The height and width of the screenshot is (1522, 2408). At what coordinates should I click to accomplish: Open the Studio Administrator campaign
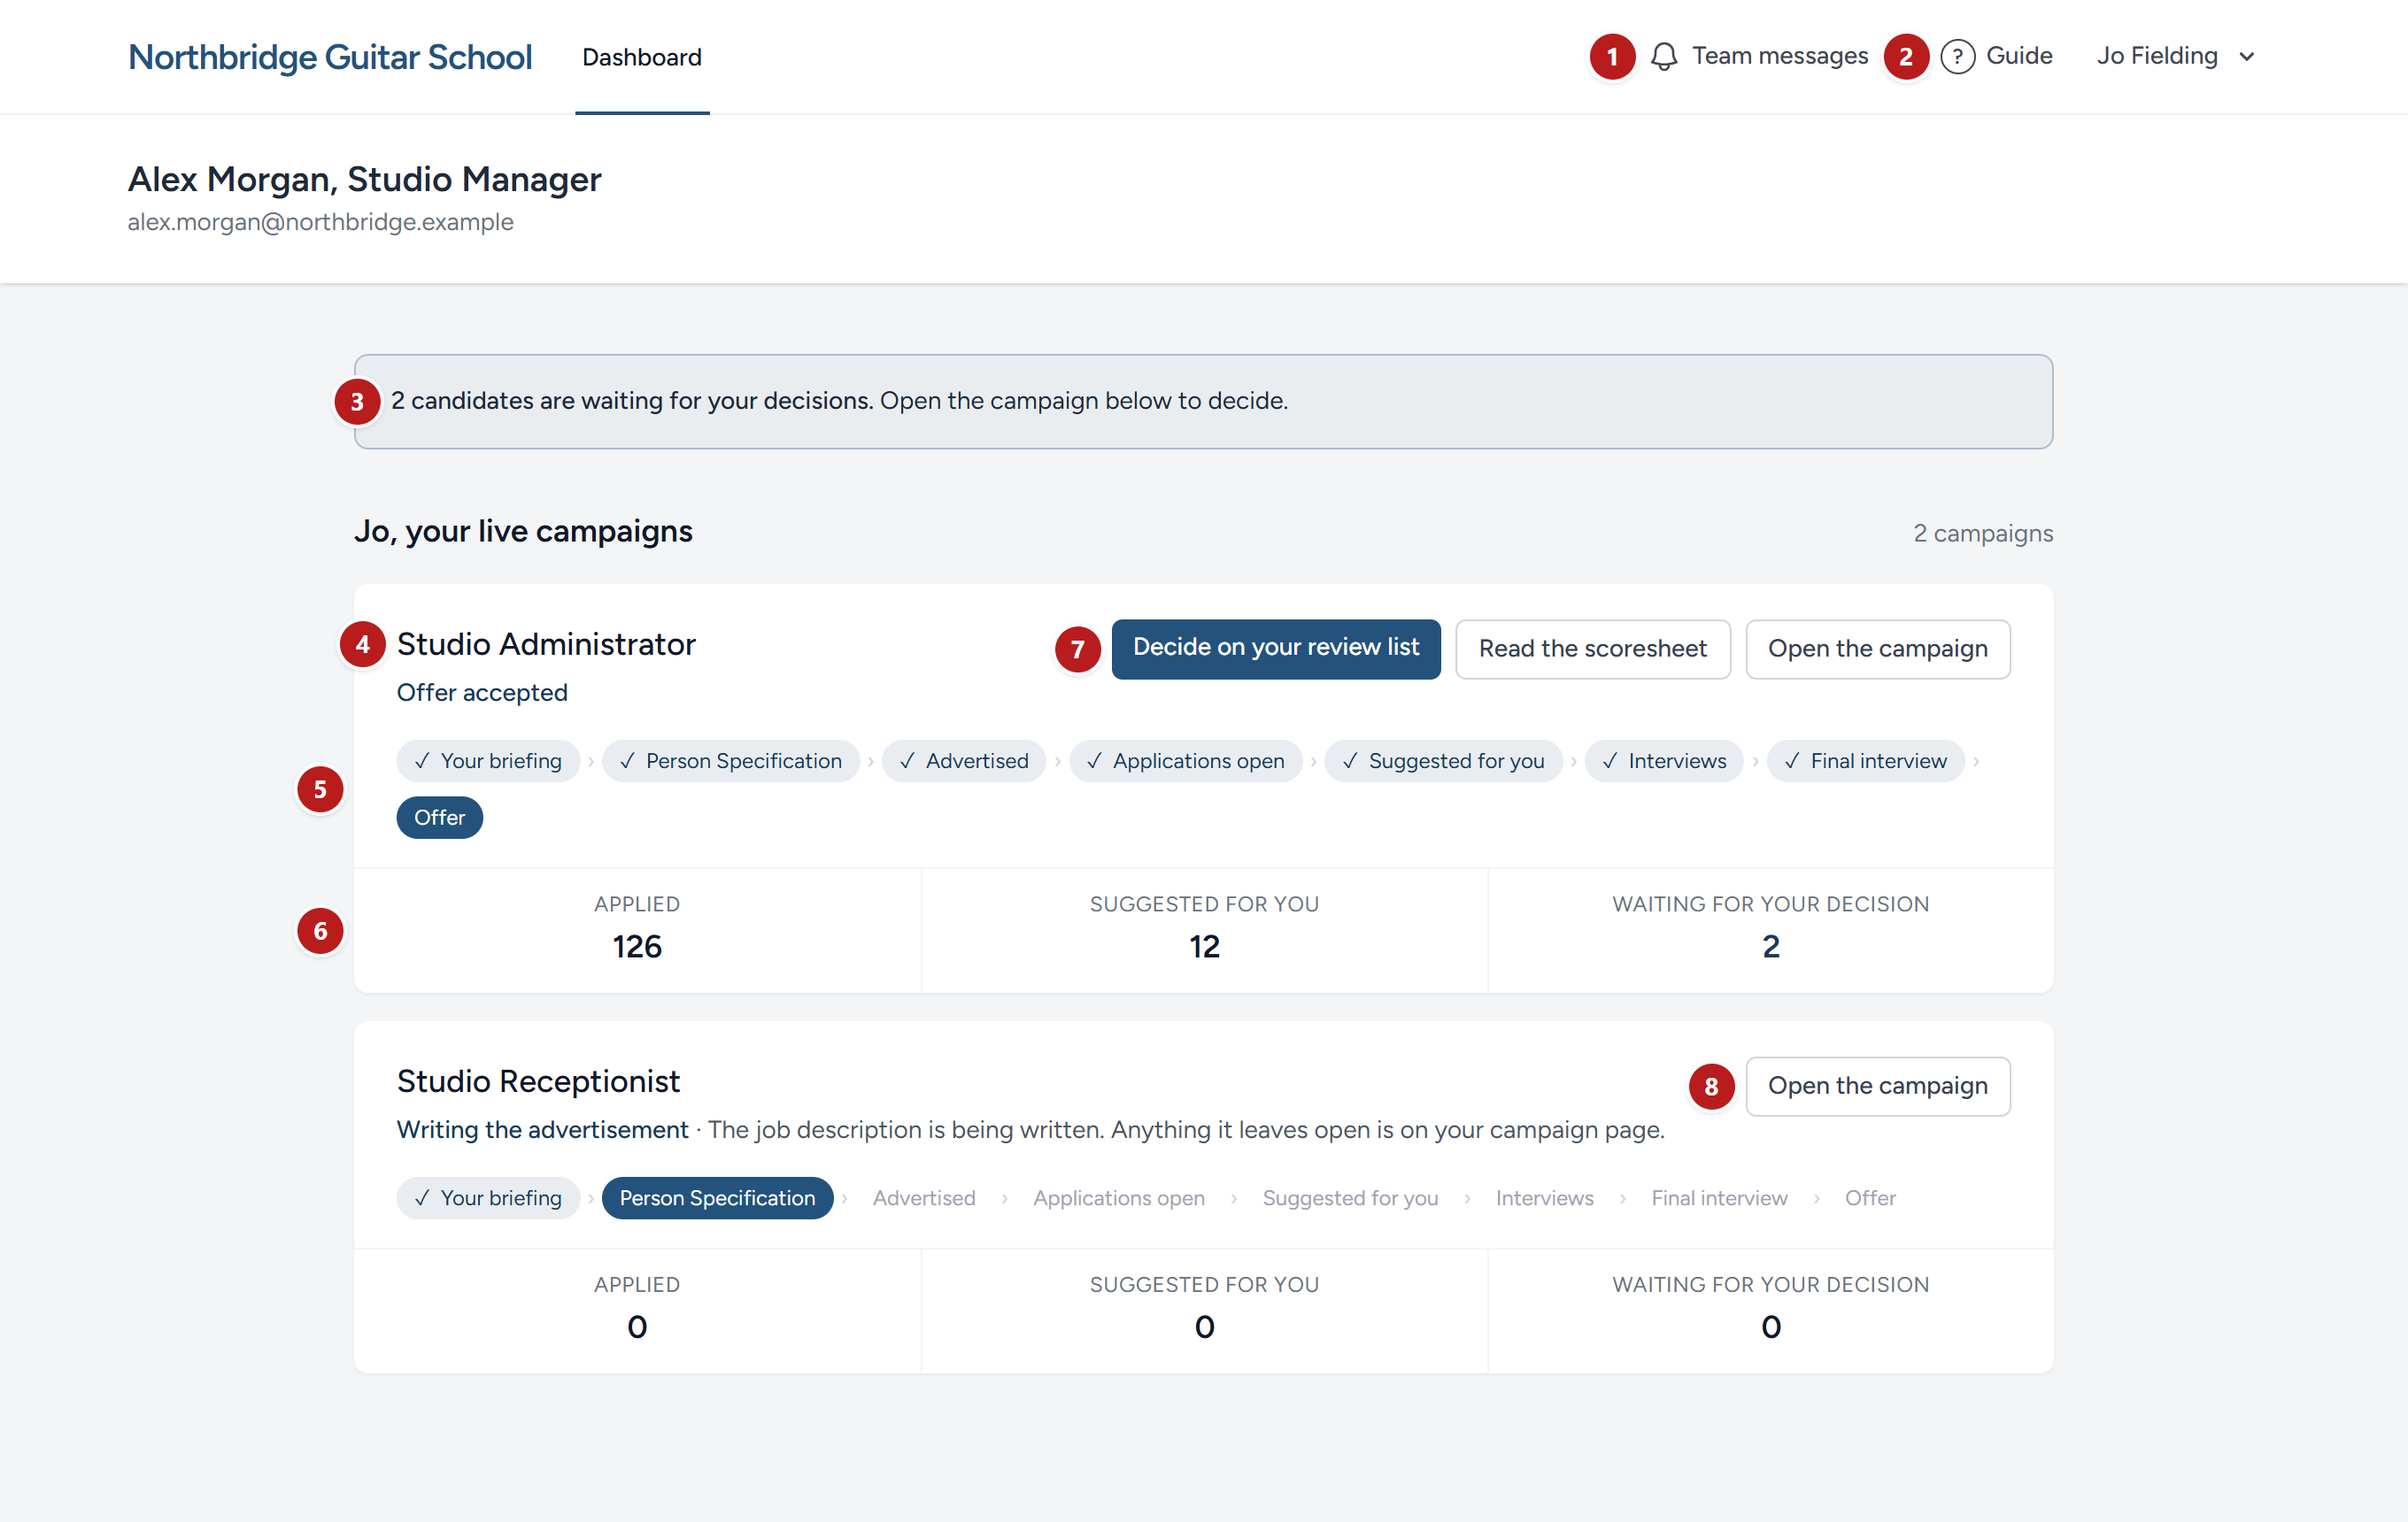1878,649
